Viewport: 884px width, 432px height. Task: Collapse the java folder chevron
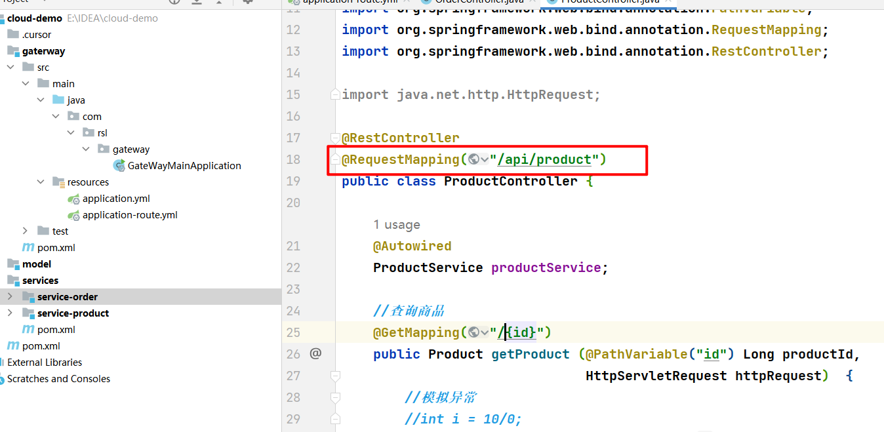tap(41, 100)
